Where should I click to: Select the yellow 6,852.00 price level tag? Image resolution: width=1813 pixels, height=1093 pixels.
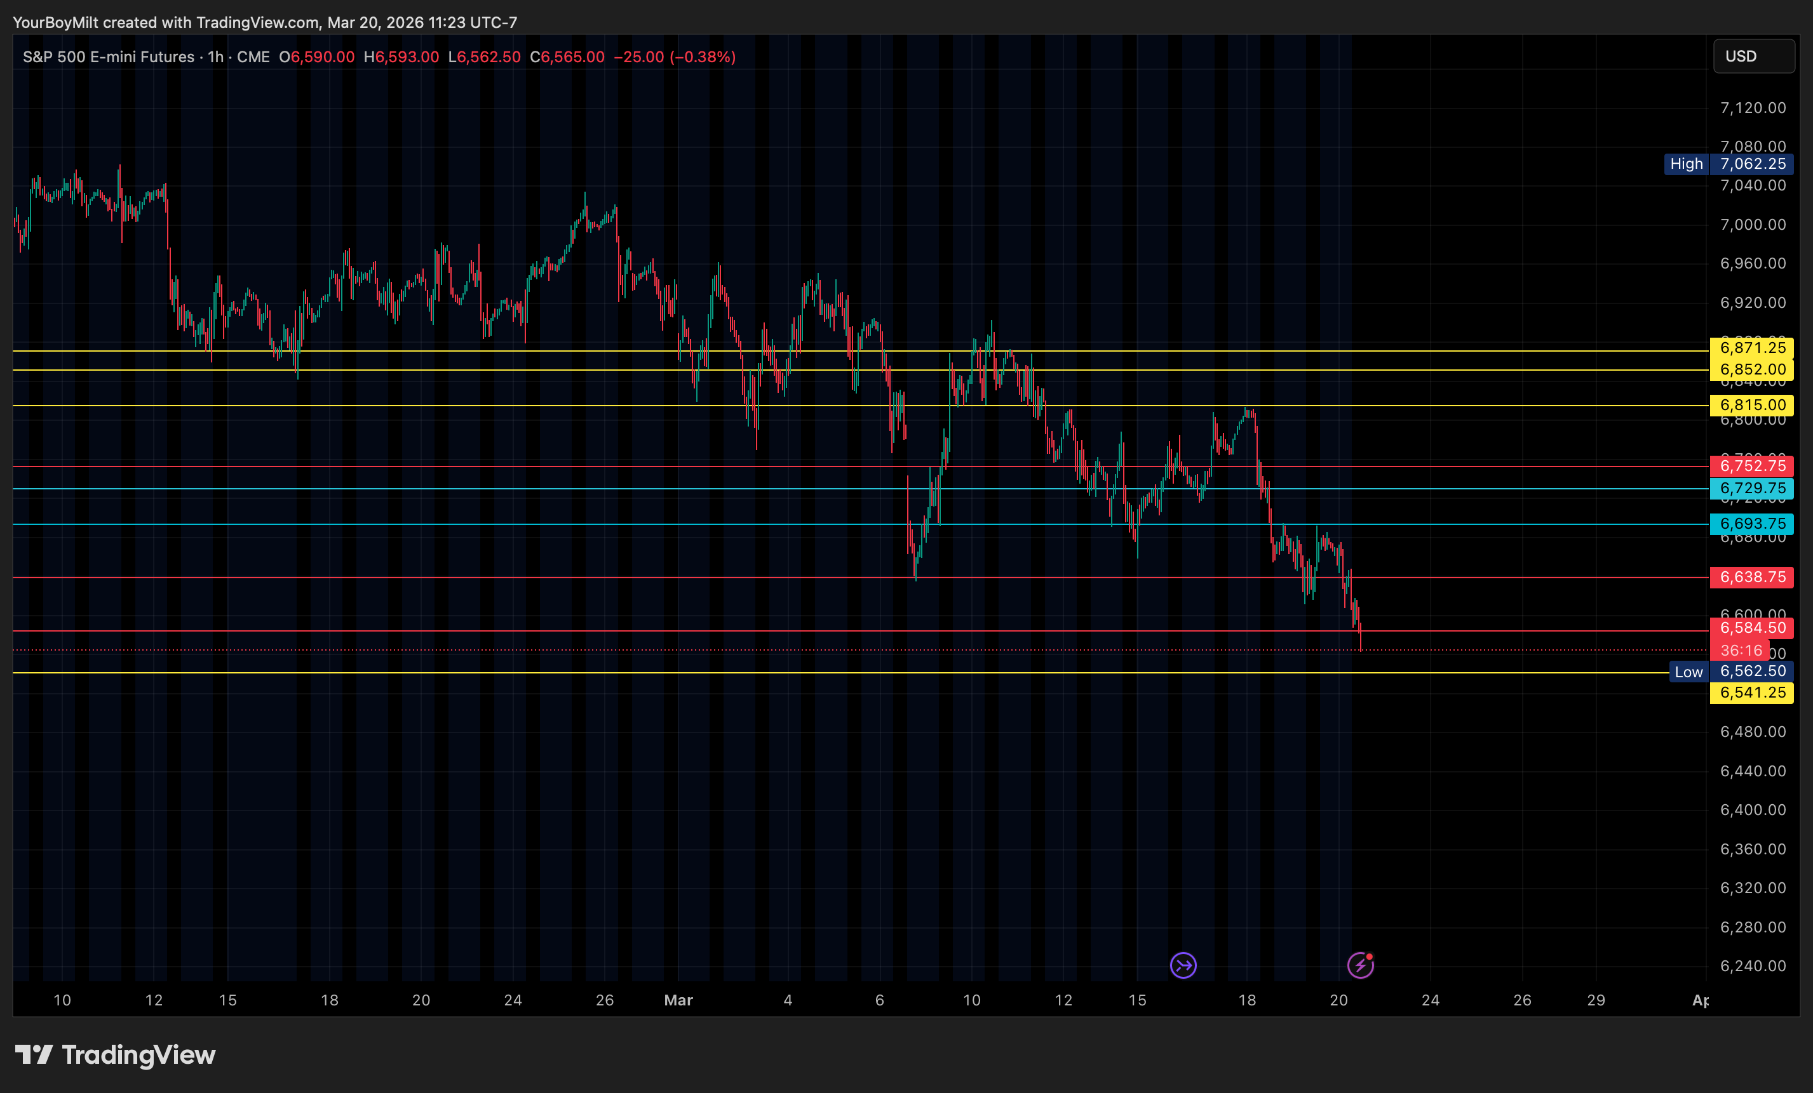tap(1752, 369)
